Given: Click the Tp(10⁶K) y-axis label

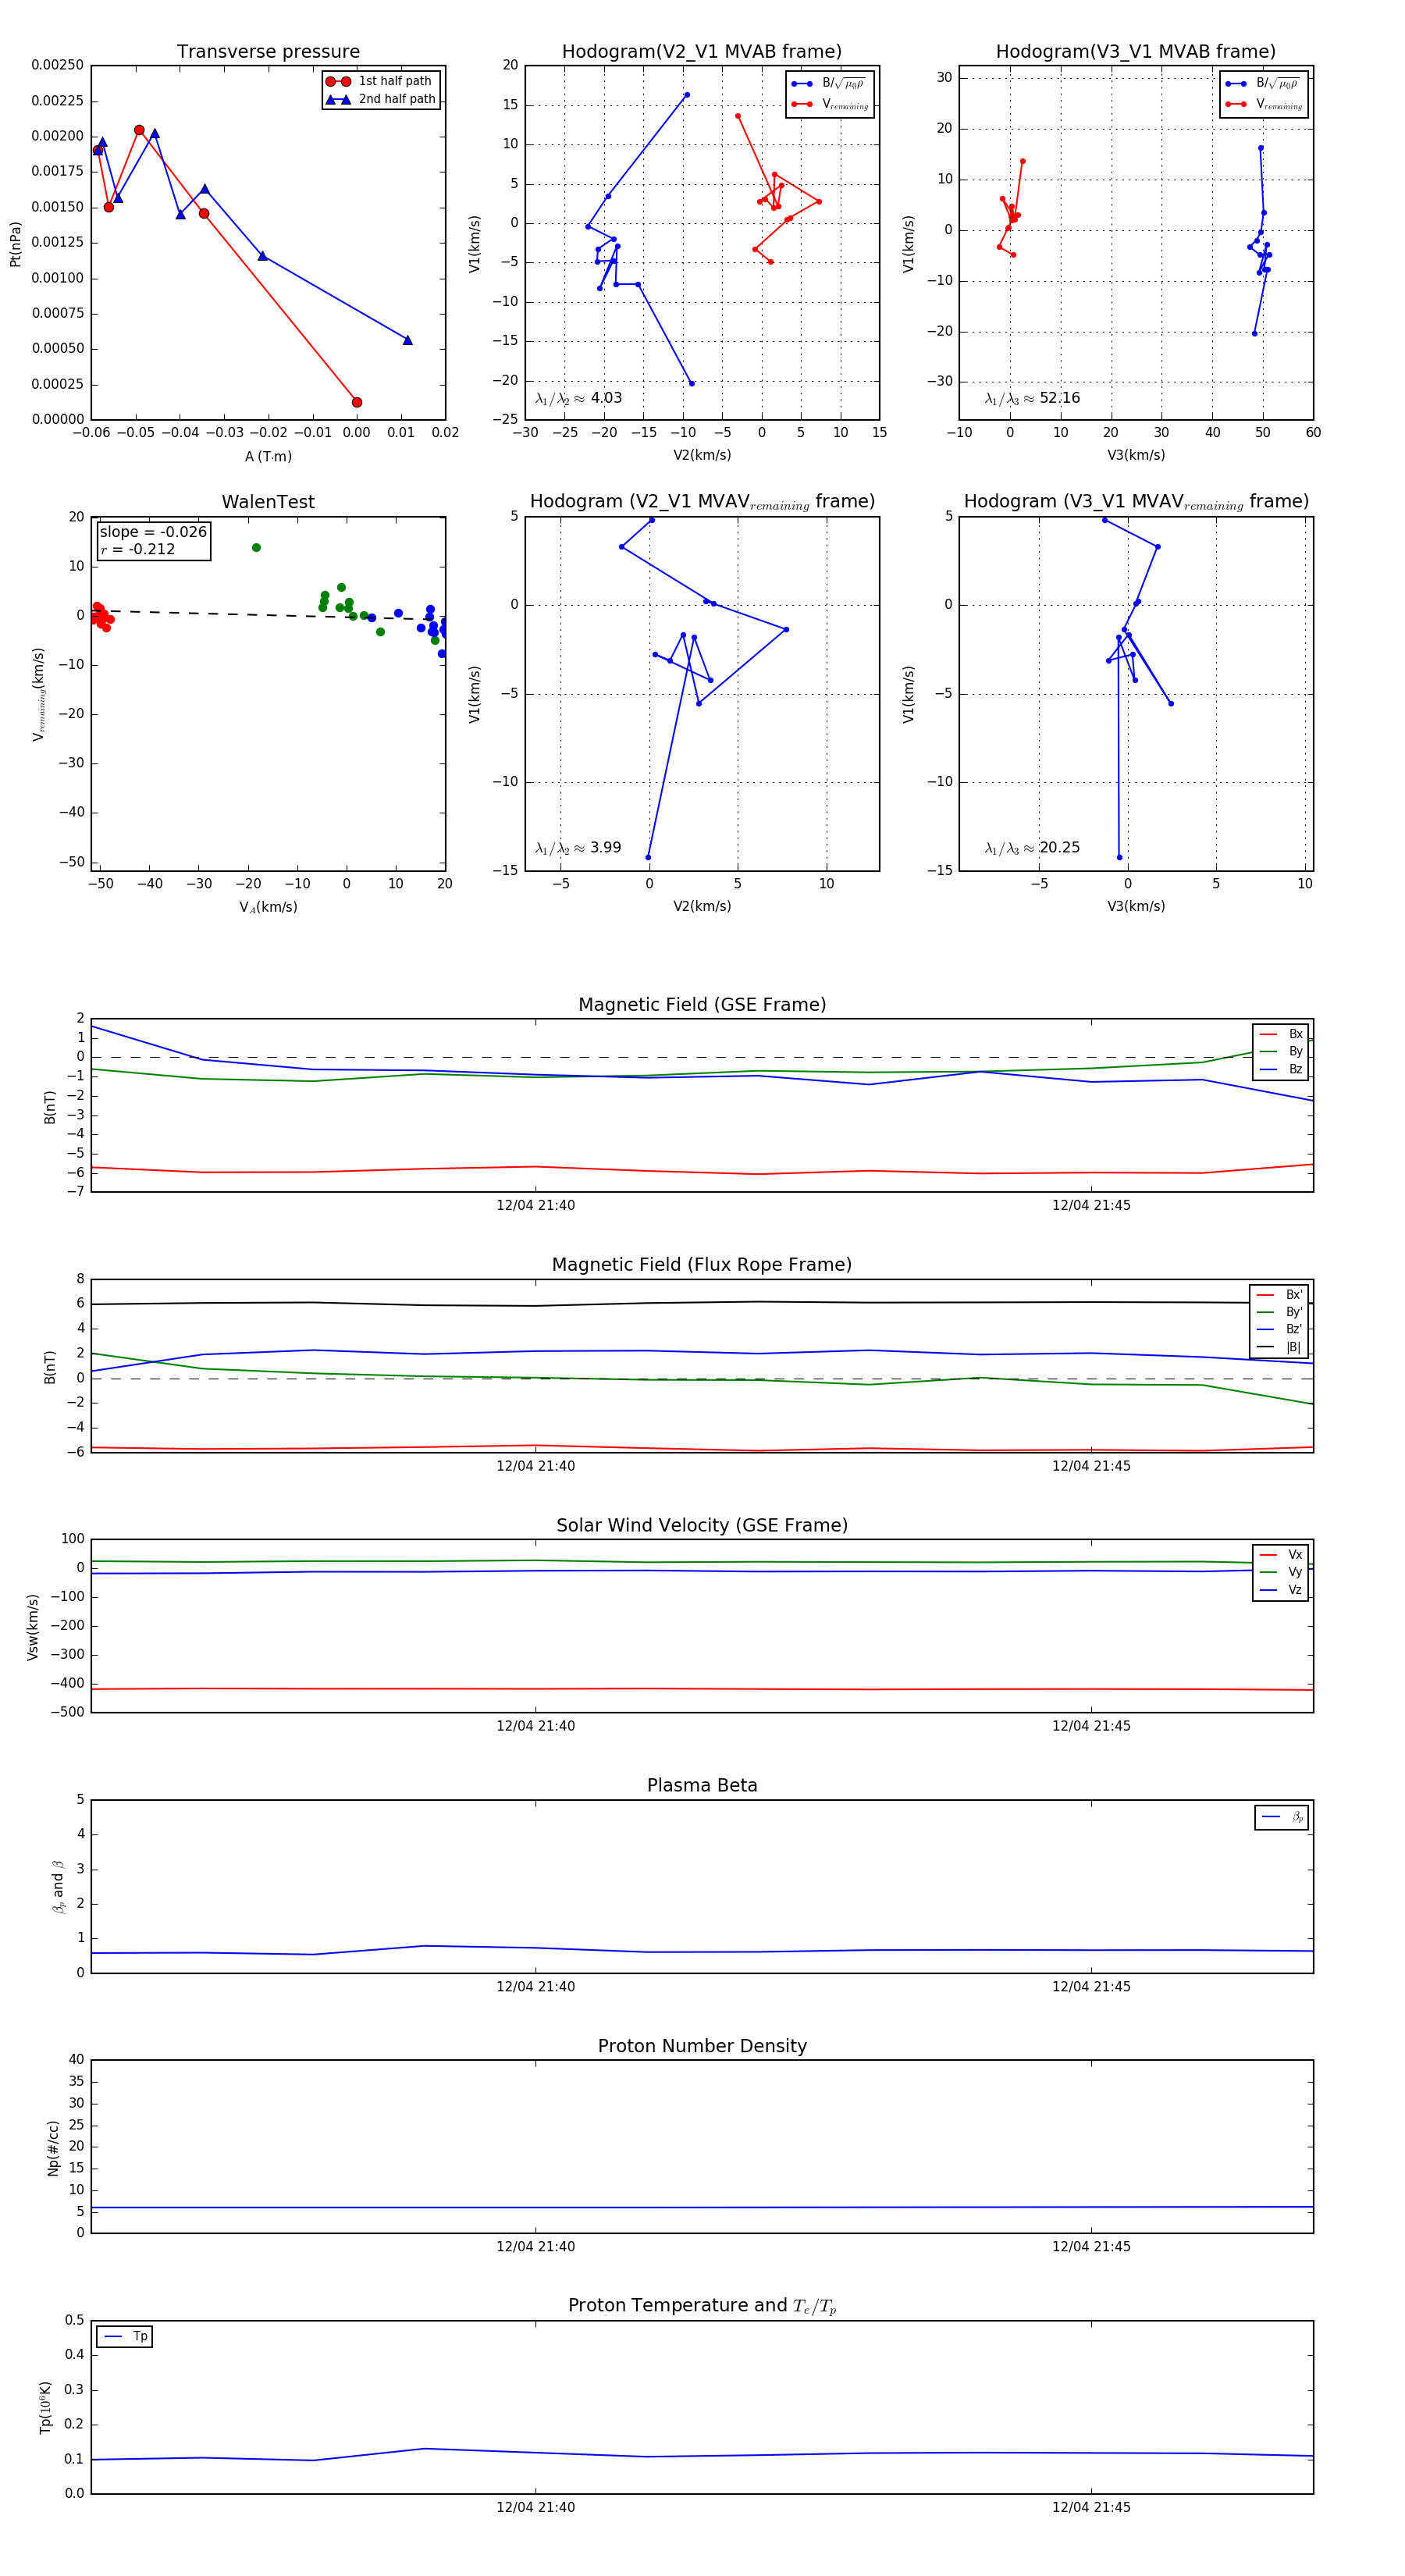Looking at the screenshot, I should 45,2407.
